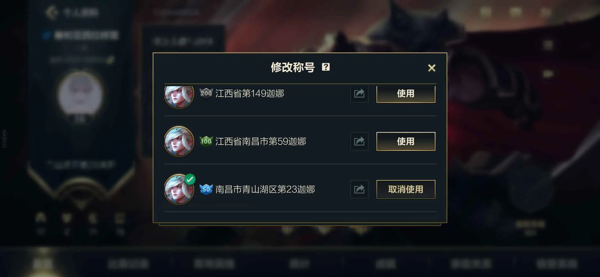Screen dimensions: 600x277
Task: Click 使用 for 江西省南昌市第59迦娜
Action: (406, 141)
